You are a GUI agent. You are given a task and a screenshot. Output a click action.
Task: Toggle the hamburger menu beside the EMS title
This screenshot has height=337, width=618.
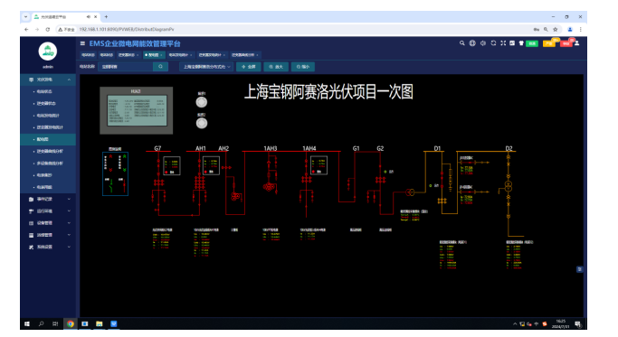(82, 43)
